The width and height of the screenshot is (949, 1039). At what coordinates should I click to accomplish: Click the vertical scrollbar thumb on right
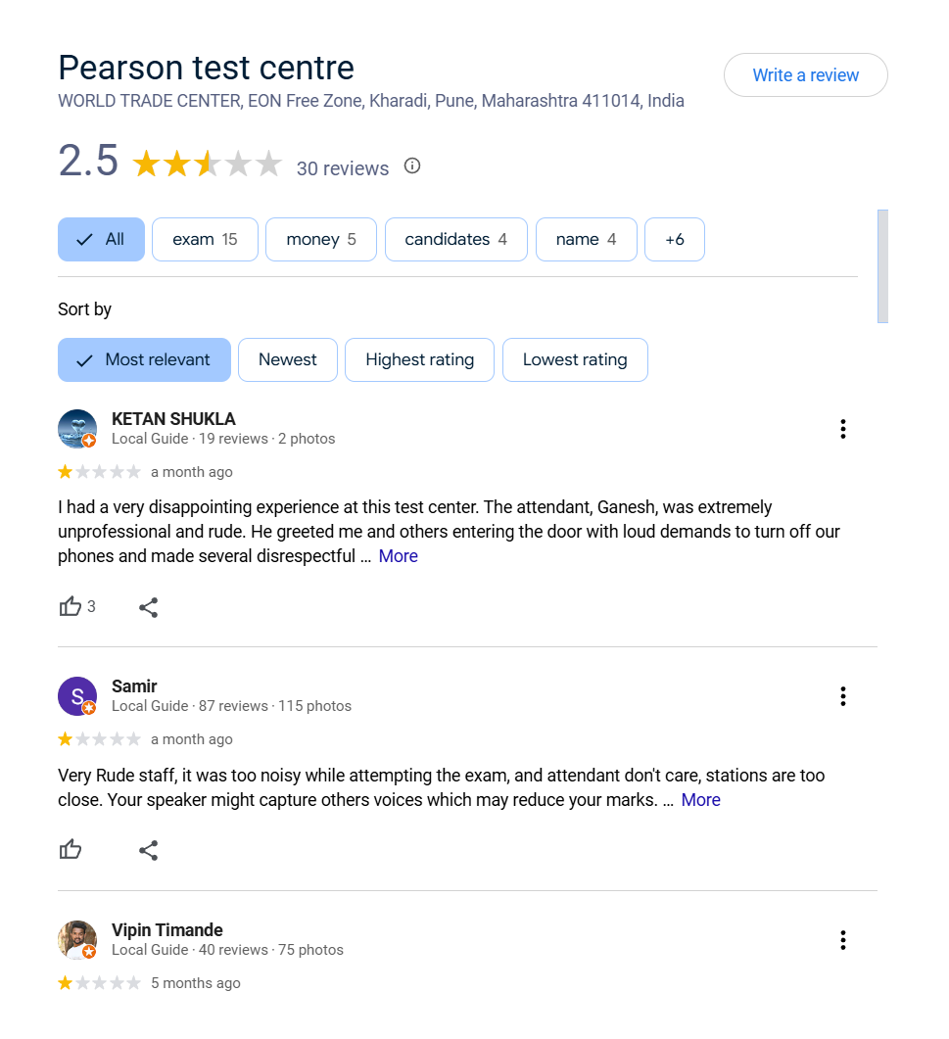(x=882, y=266)
